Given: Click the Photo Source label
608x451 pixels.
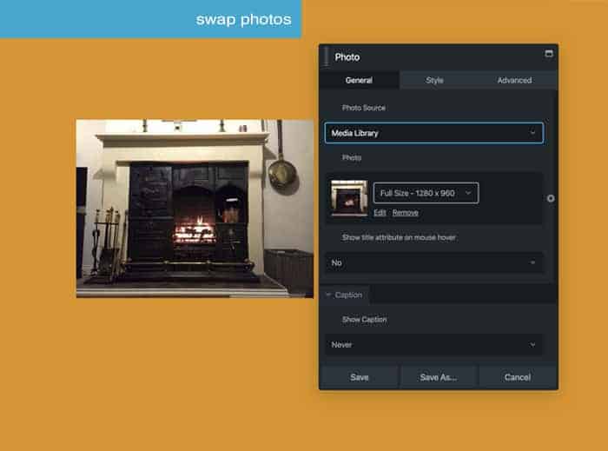Looking at the screenshot, I should pos(363,108).
